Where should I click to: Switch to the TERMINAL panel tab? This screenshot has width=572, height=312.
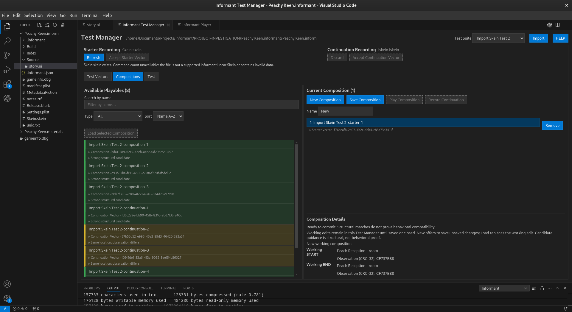coord(168,288)
